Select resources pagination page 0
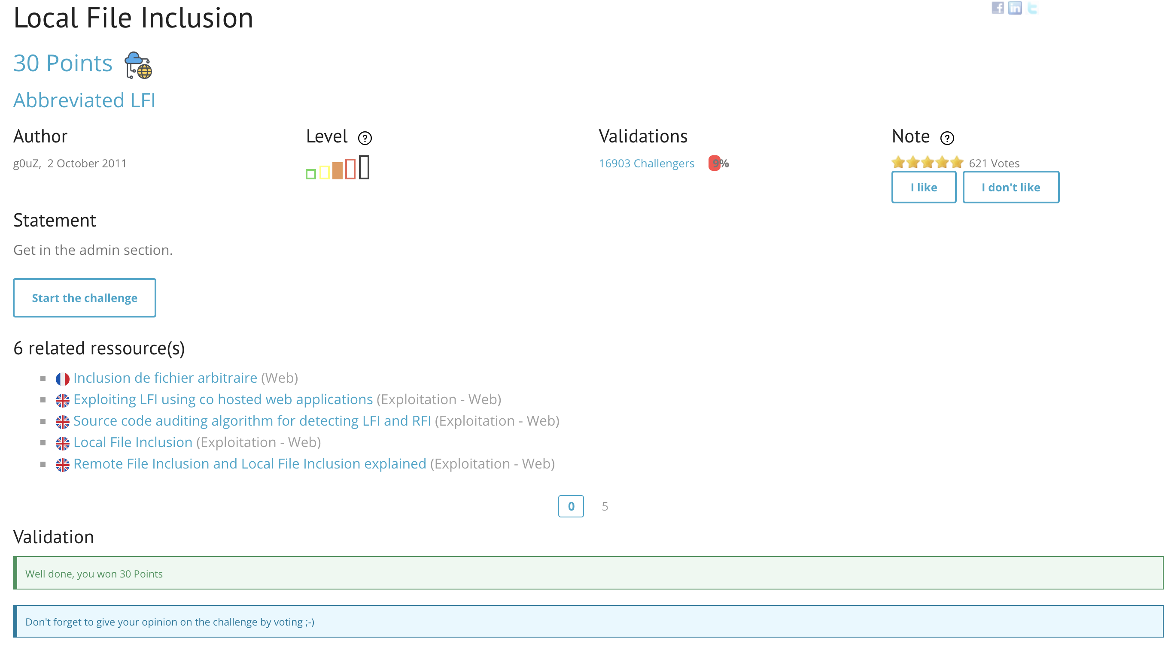1174x647 pixels. pyautogui.click(x=571, y=506)
